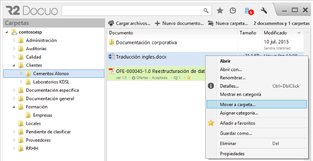Open user notifications with red badge

(249, 11)
